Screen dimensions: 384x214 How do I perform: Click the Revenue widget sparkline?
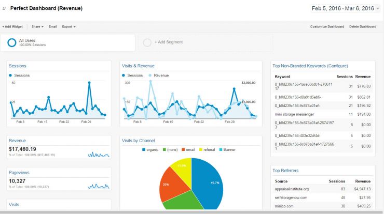click(x=99, y=155)
